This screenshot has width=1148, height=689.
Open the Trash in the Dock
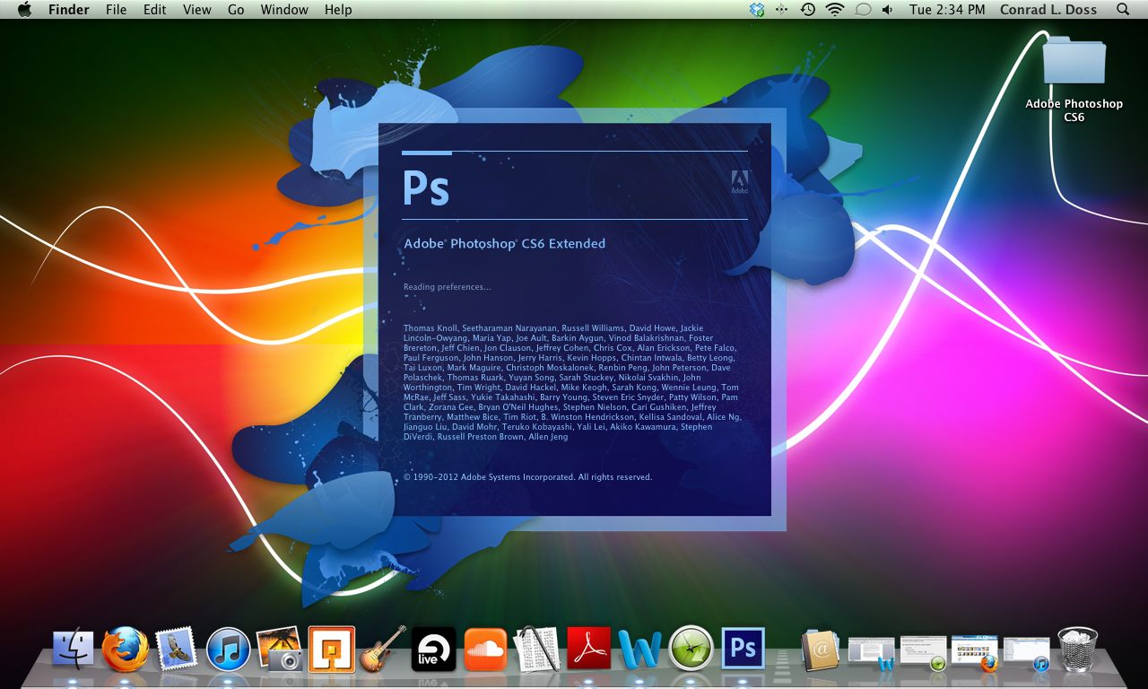(1077, 649)
